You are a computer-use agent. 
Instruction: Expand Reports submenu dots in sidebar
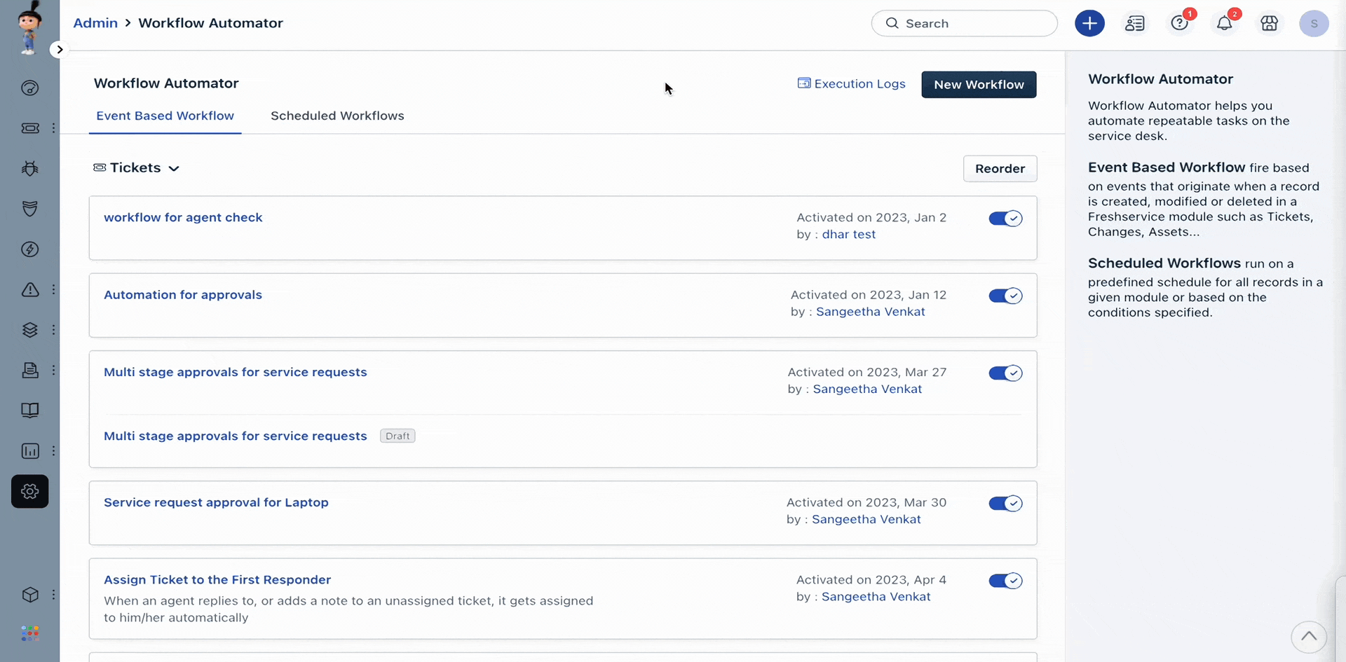(53, 451)
